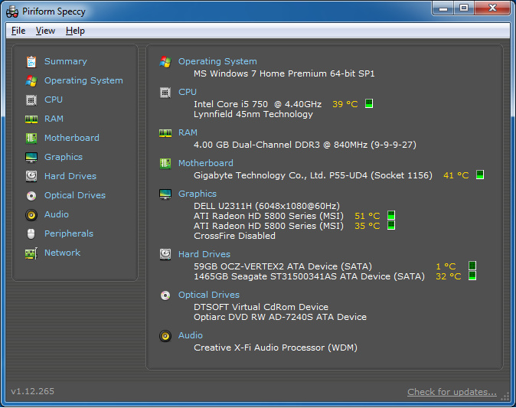The width and height of the screenshot is (516, 408).
Task: Open the Graphics sidebar section
Action: coord(64,157)
